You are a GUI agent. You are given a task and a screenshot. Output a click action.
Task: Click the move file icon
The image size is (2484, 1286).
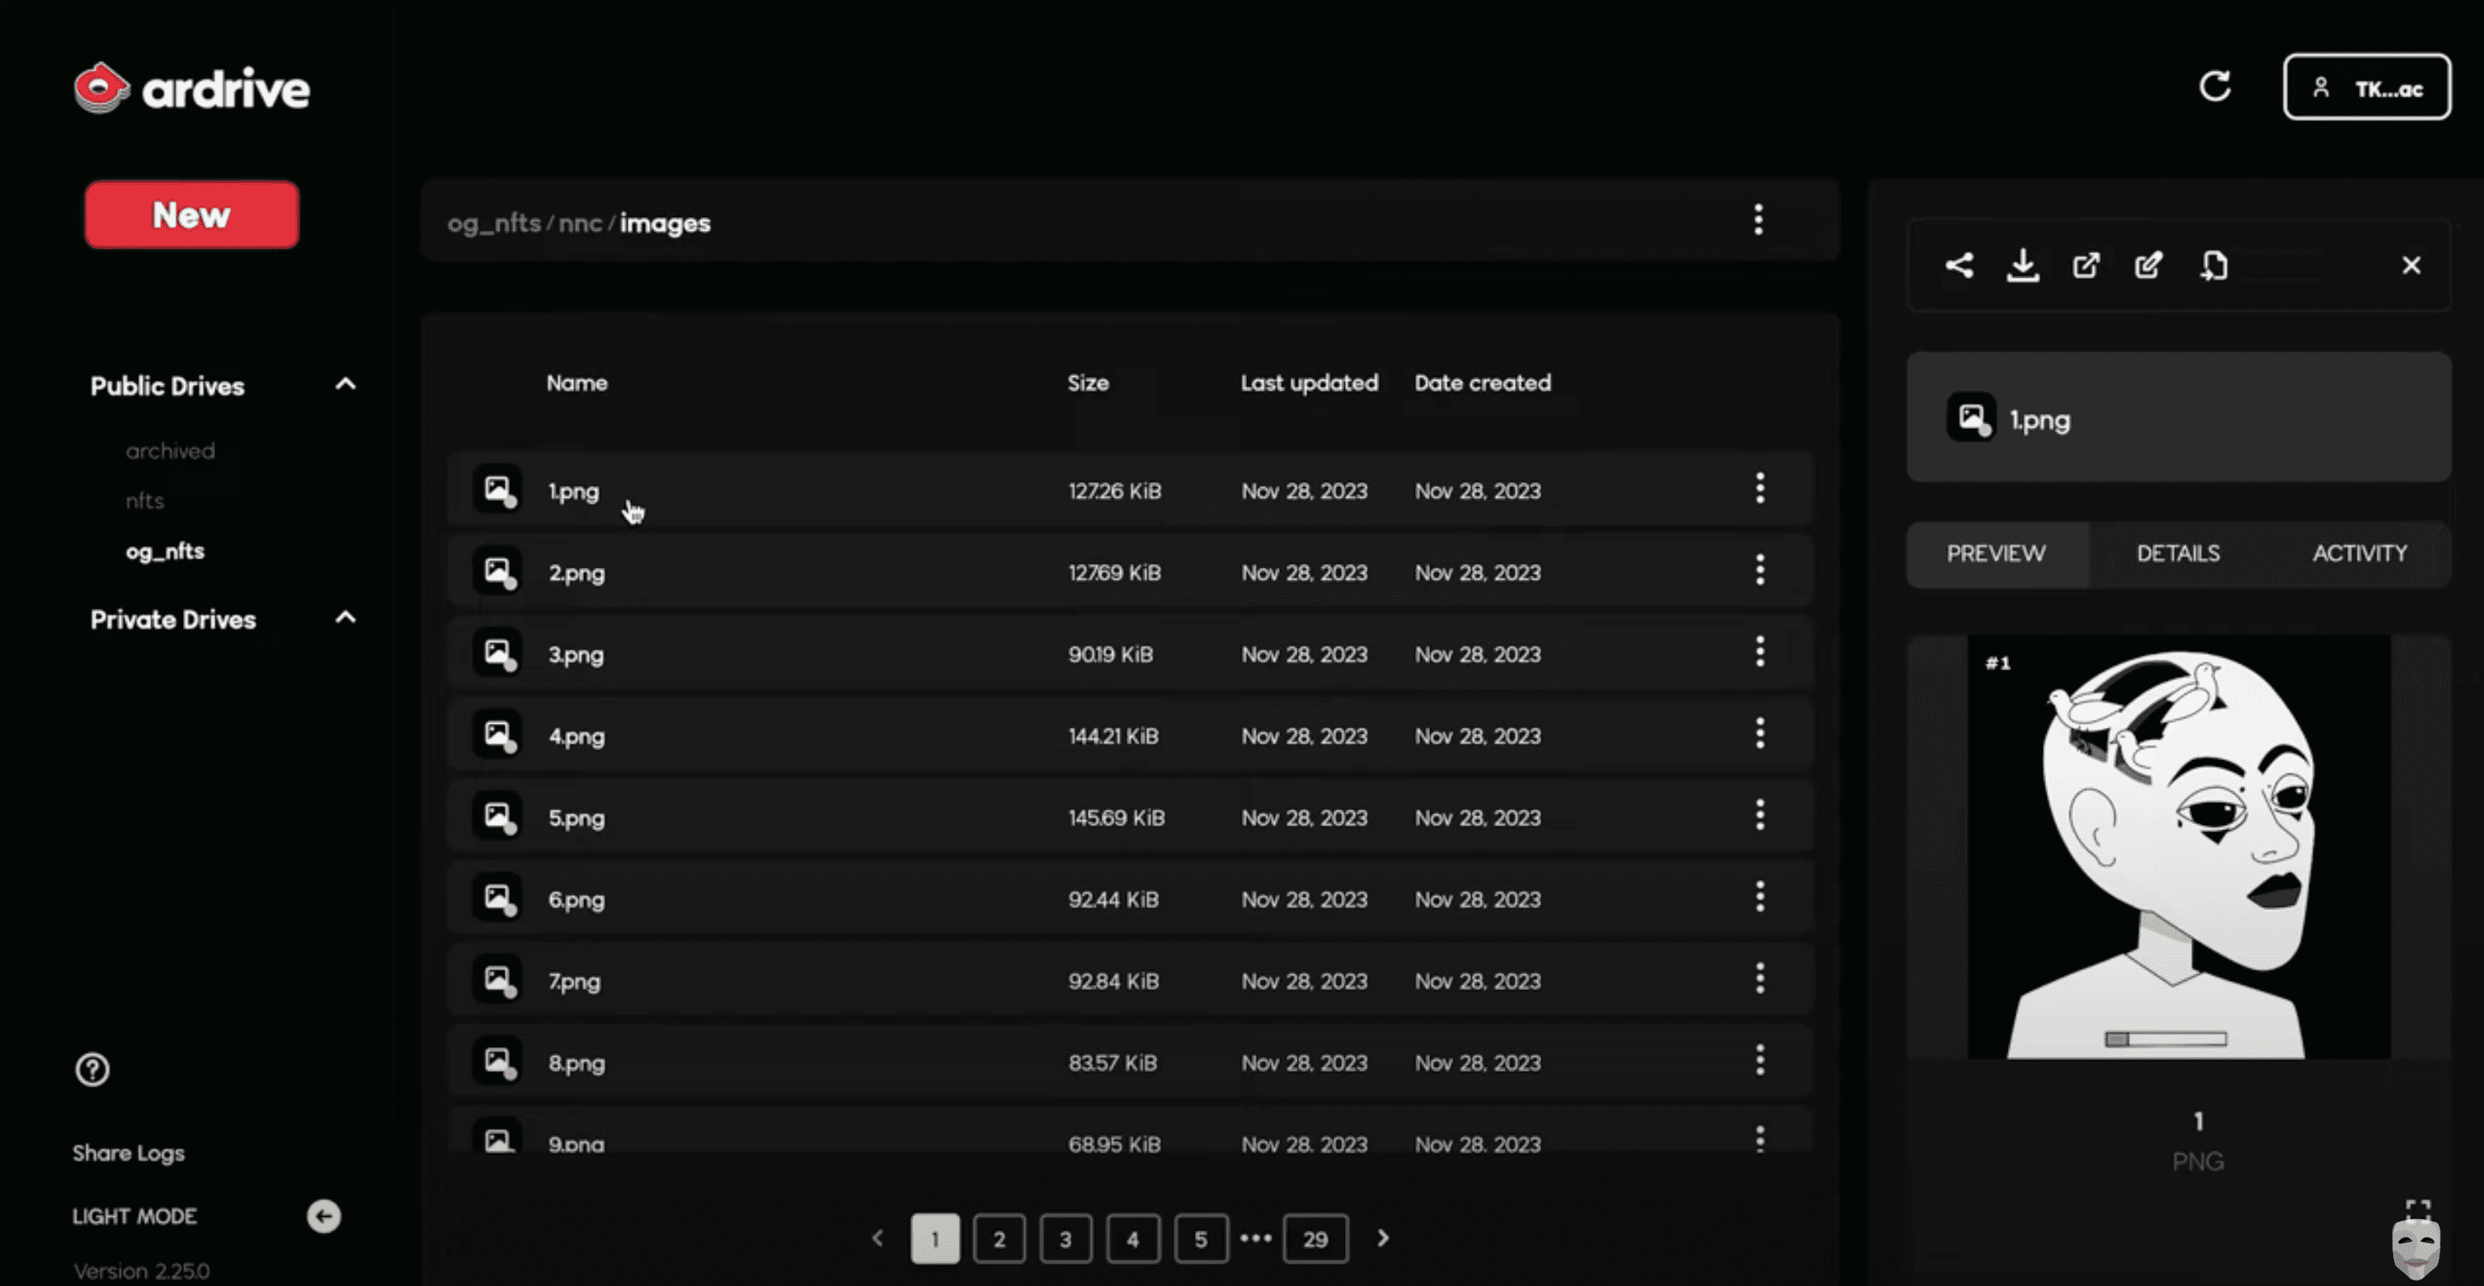pos(2213,265)
